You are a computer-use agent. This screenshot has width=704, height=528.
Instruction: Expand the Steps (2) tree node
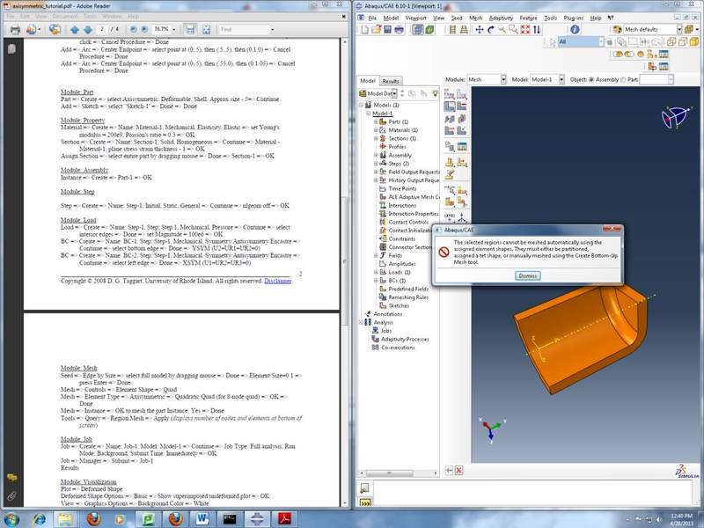(x=376, y=164)
